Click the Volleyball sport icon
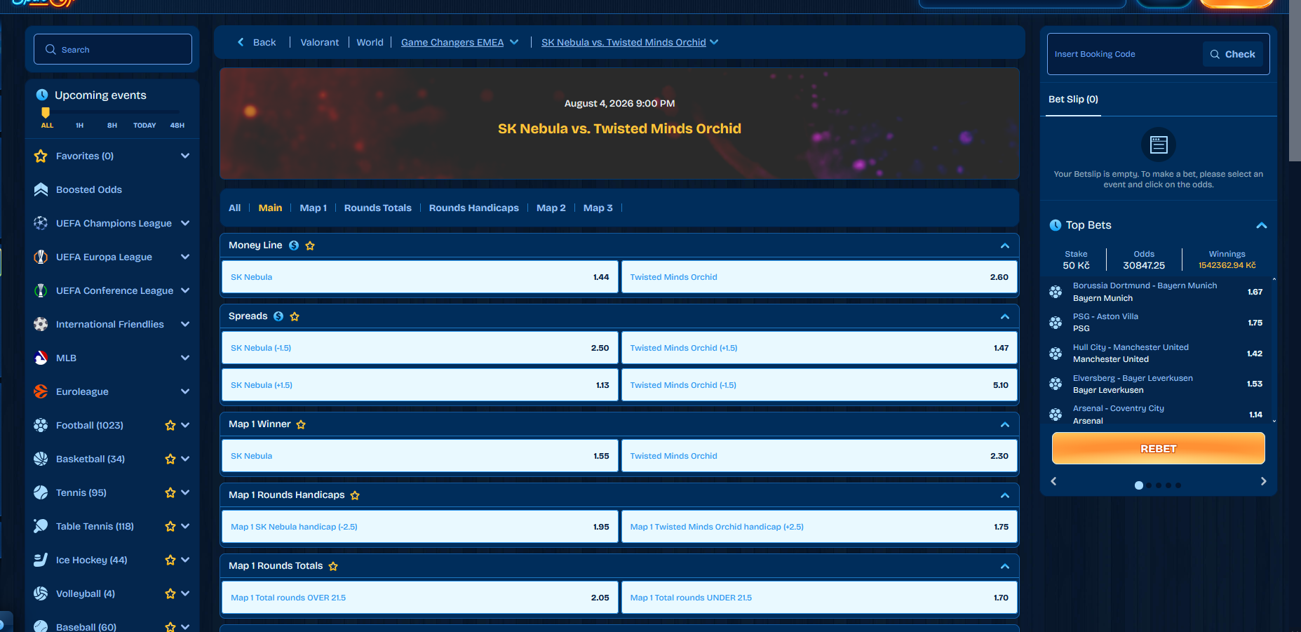Image resolution: width=1301 pixels, height=632 pixels. coord(41,593)
